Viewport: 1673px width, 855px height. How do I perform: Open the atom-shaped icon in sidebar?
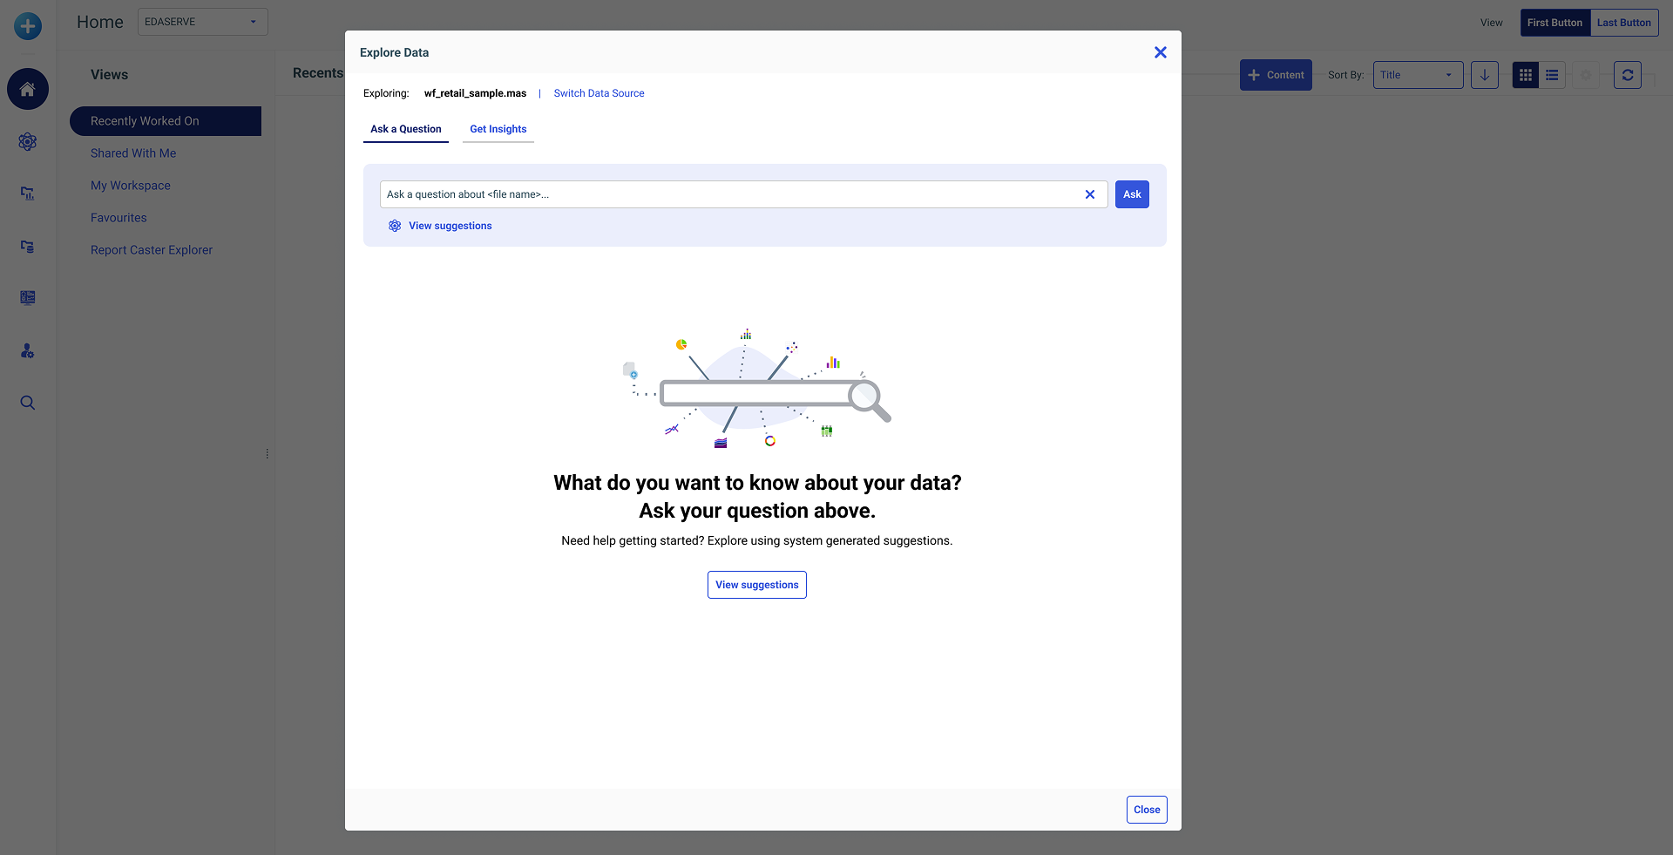(28, 141)
